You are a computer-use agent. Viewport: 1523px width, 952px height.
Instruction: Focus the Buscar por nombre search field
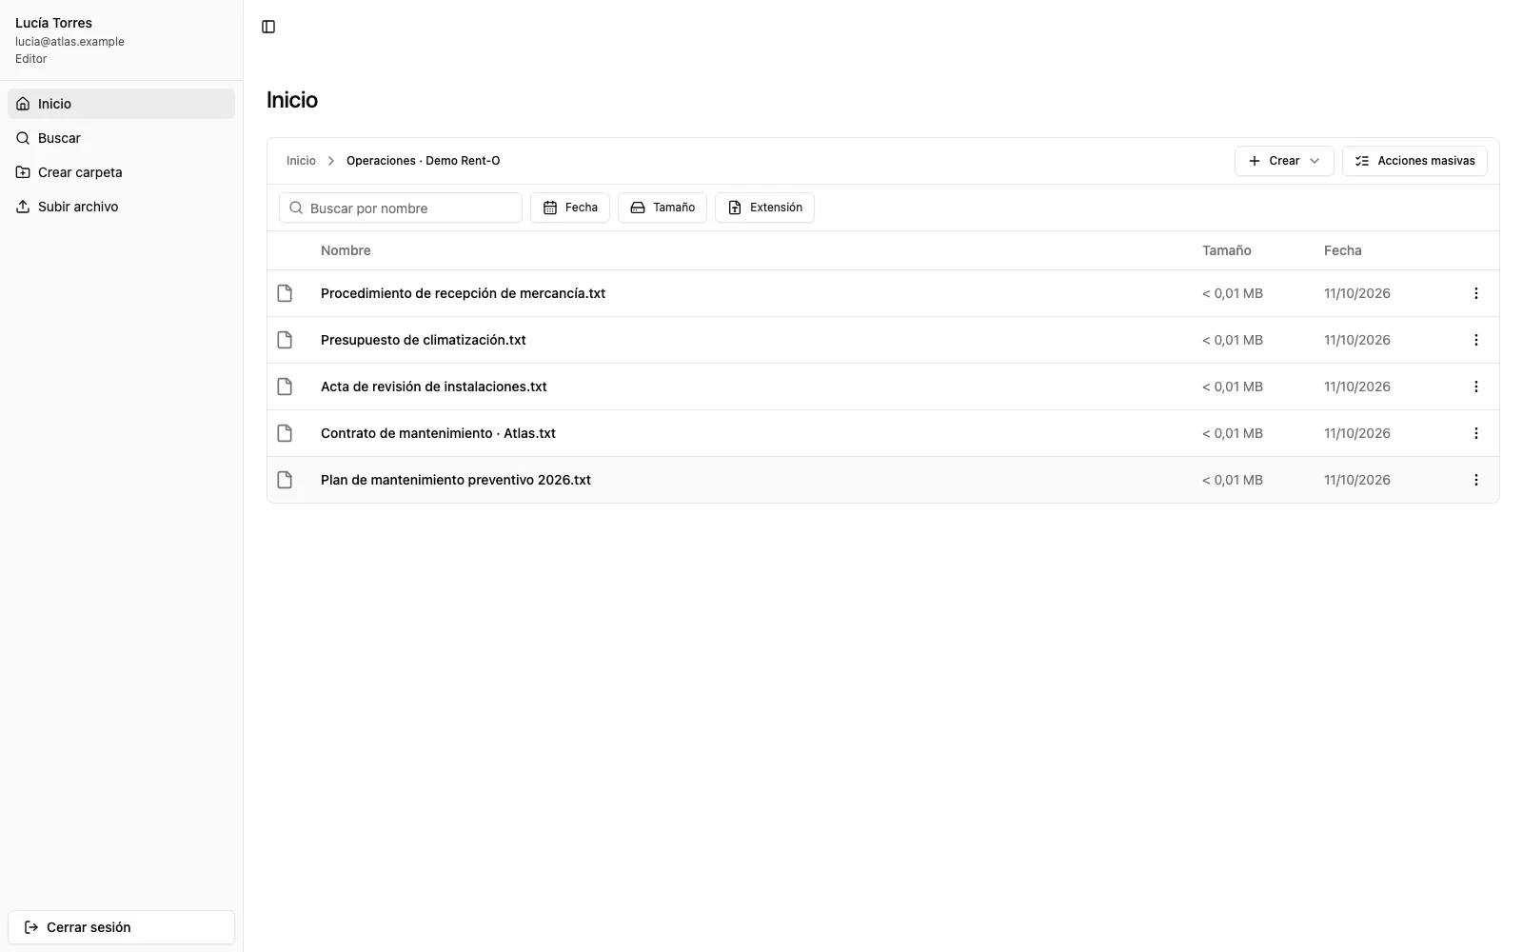click(x=401, y=208)
